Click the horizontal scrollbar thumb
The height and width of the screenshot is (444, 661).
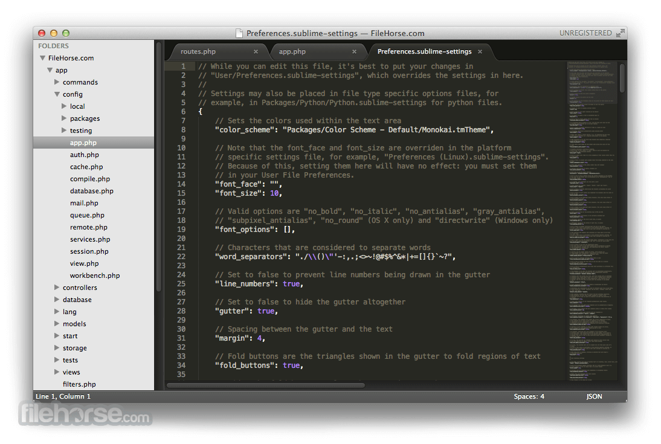(x=266, y=385)
